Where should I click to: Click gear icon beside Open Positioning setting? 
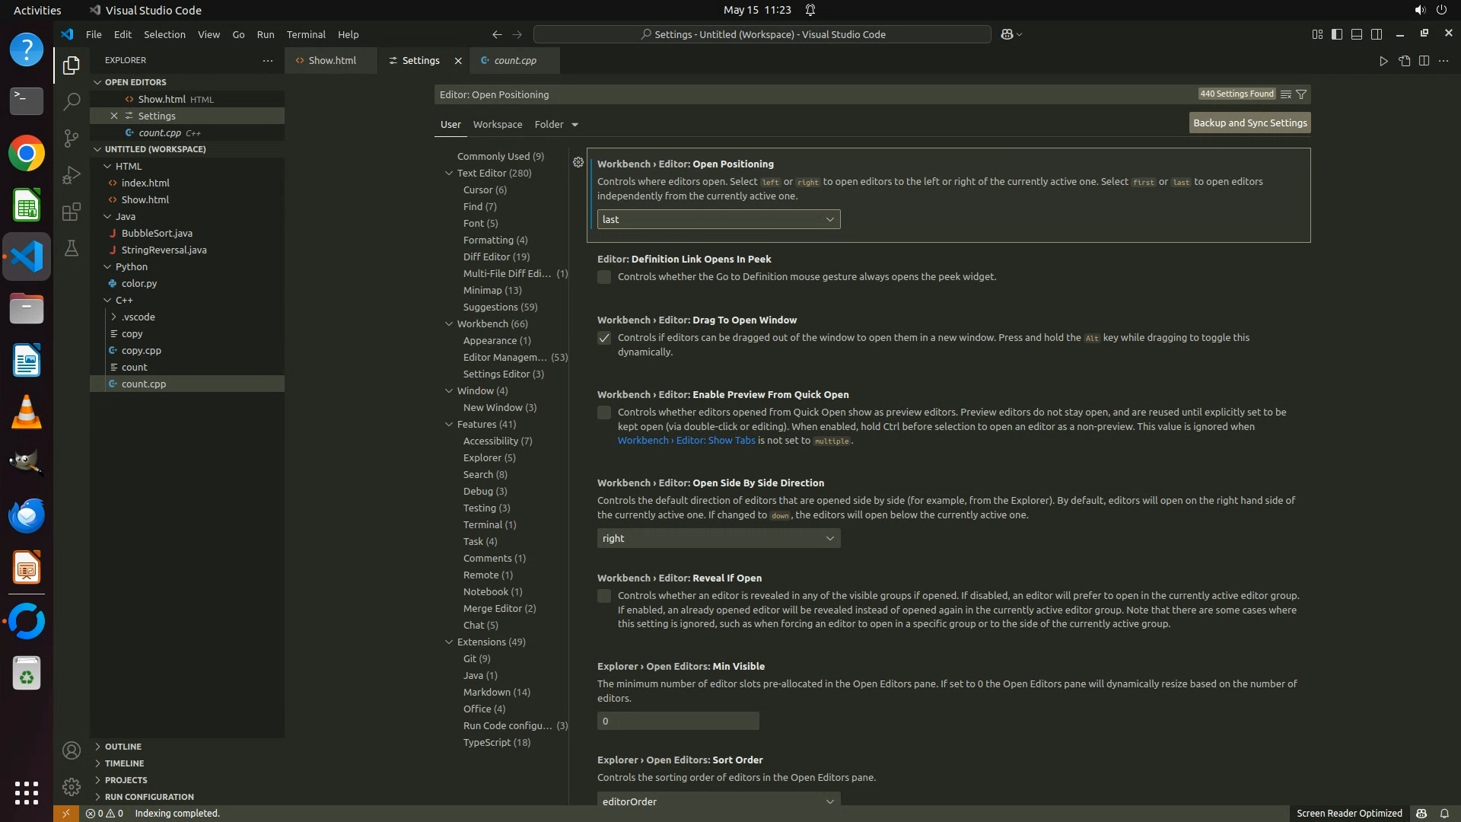click(x=578, y=162)
